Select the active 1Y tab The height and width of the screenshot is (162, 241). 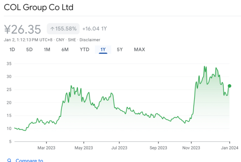click(x=103, y=50)
